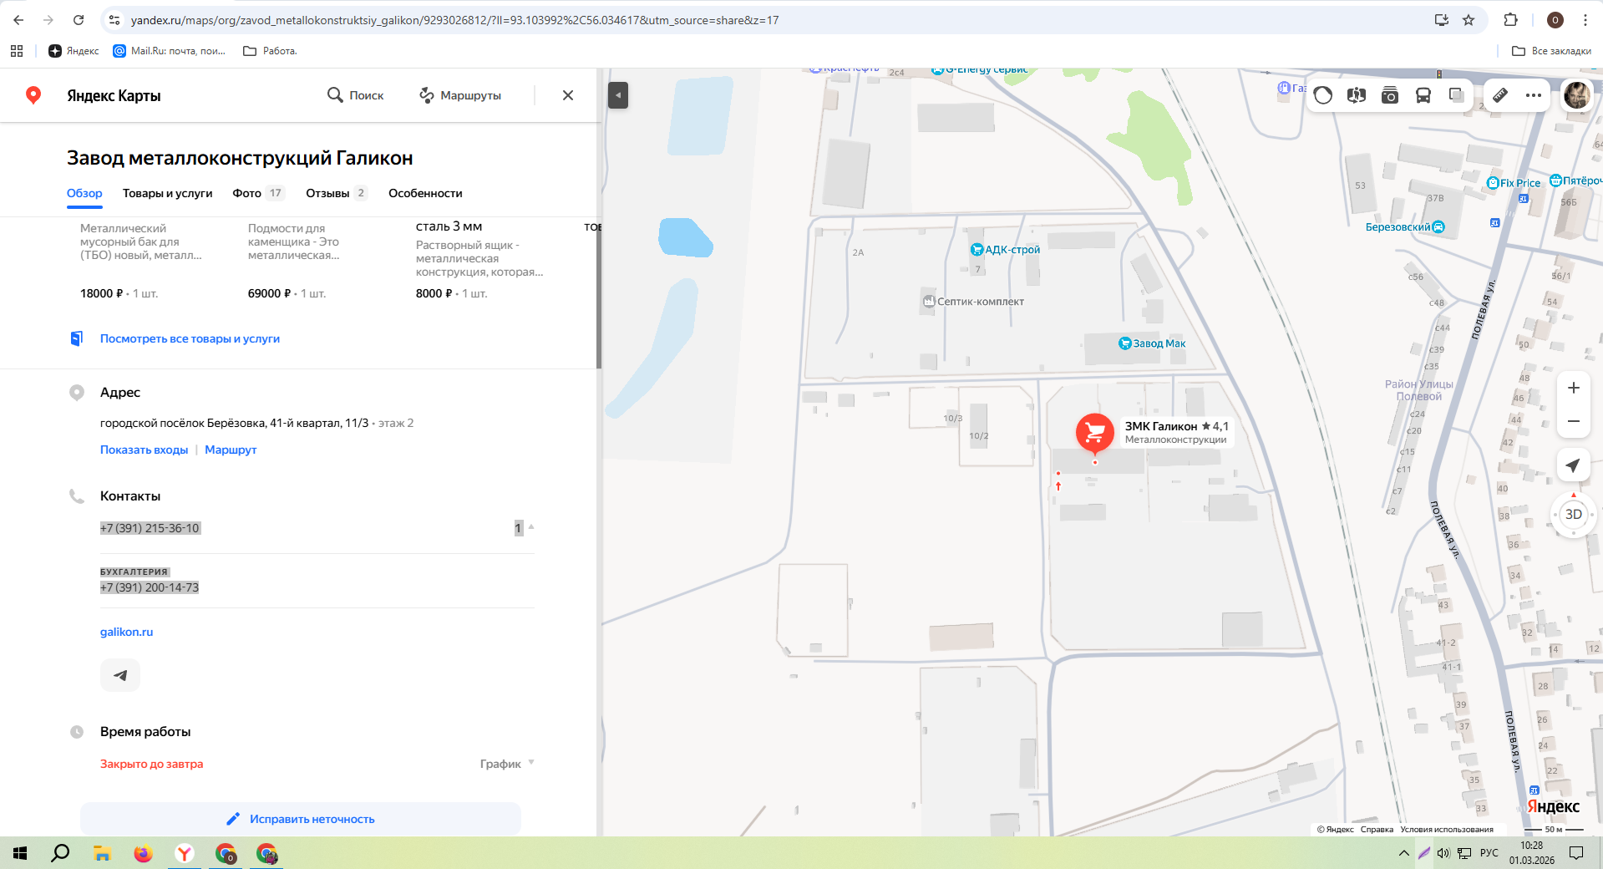Open Windows taskbar search magnifier
1603x869 pixels.
point(60,853)
